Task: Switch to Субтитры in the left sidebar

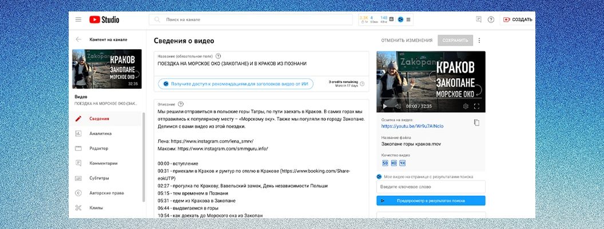Action: 100,177
